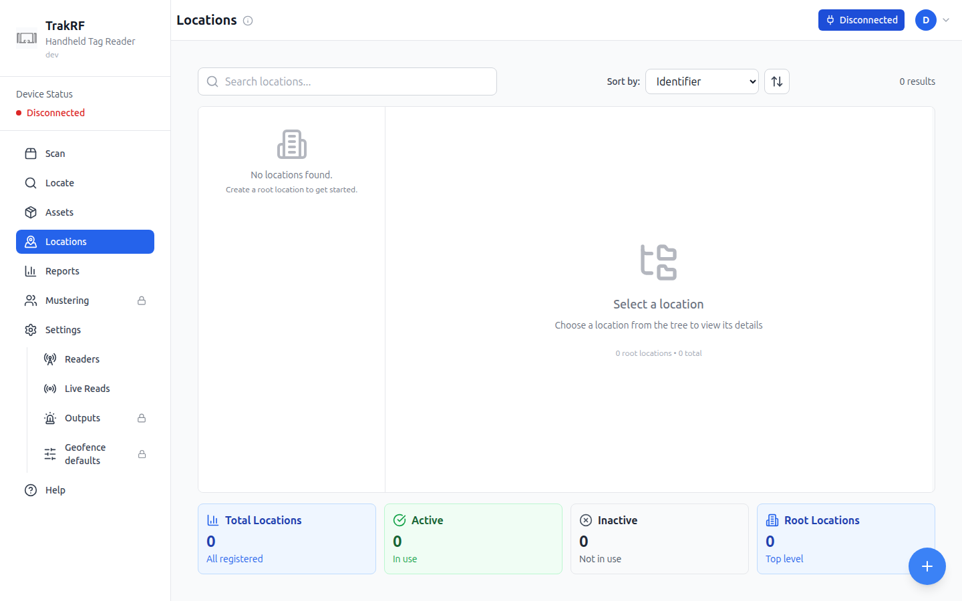Viewport: 962px width, 601px height.
Task: Click the lock icon next to Mustering
Action: (x=142, y=300)
